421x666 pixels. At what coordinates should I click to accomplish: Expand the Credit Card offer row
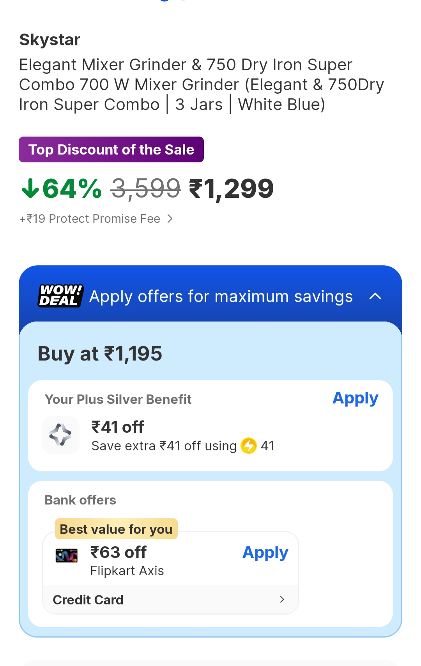(x=282, y=599)
